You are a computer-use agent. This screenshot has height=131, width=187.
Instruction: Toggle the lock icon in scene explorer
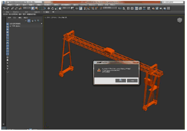(33, 21)
